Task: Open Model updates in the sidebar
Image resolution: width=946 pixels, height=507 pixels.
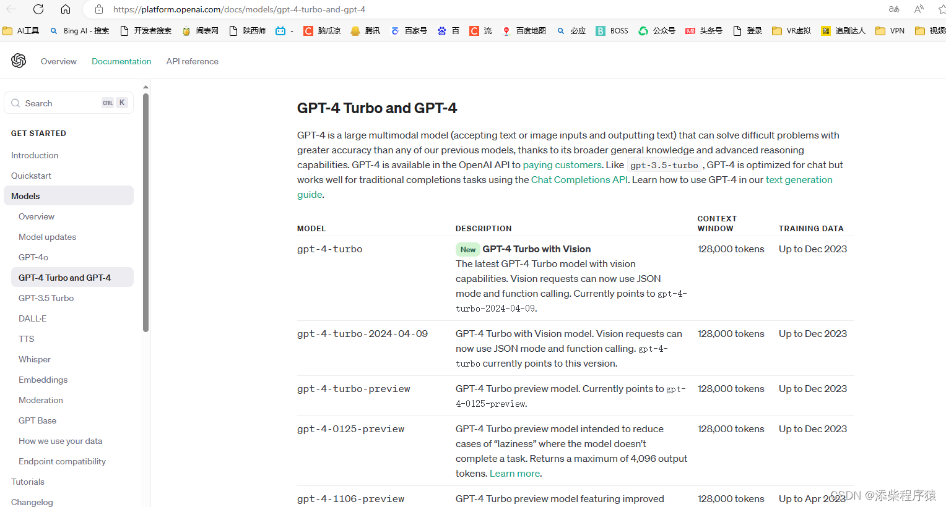Action: point(47,237)
